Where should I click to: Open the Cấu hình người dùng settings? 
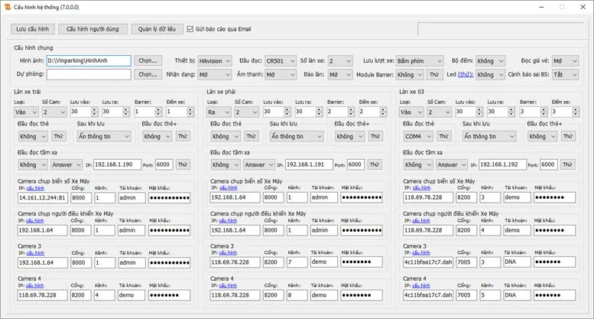click(93, 29)
